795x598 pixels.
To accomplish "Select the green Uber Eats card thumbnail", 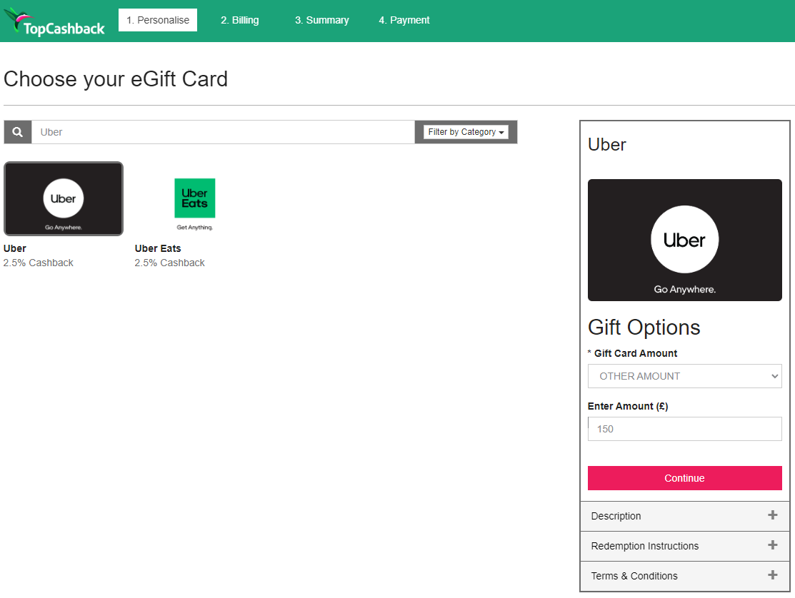I will pos(194,199).
